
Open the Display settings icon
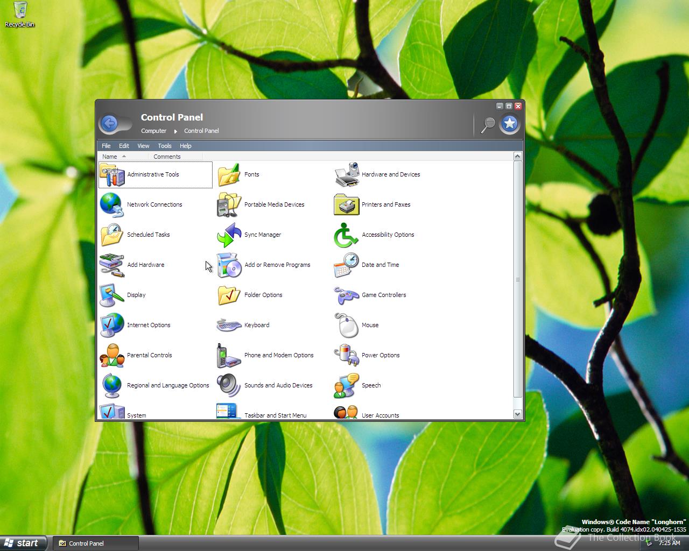tap(112, 295)
